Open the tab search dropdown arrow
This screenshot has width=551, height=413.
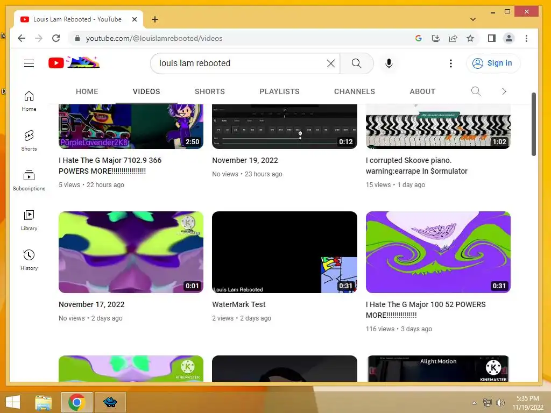coord(472,19)
